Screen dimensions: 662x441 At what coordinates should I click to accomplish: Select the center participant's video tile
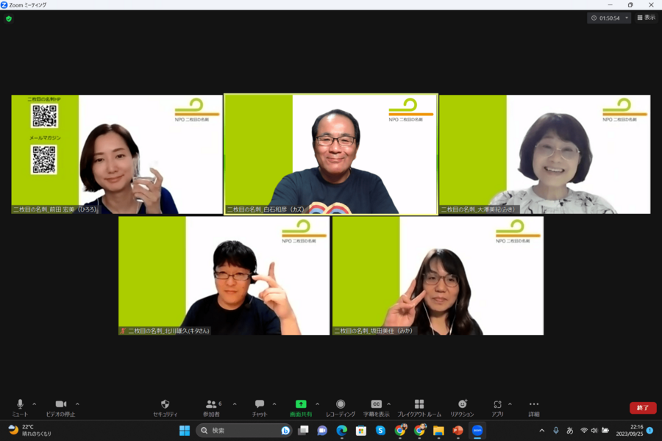(330, 154)
